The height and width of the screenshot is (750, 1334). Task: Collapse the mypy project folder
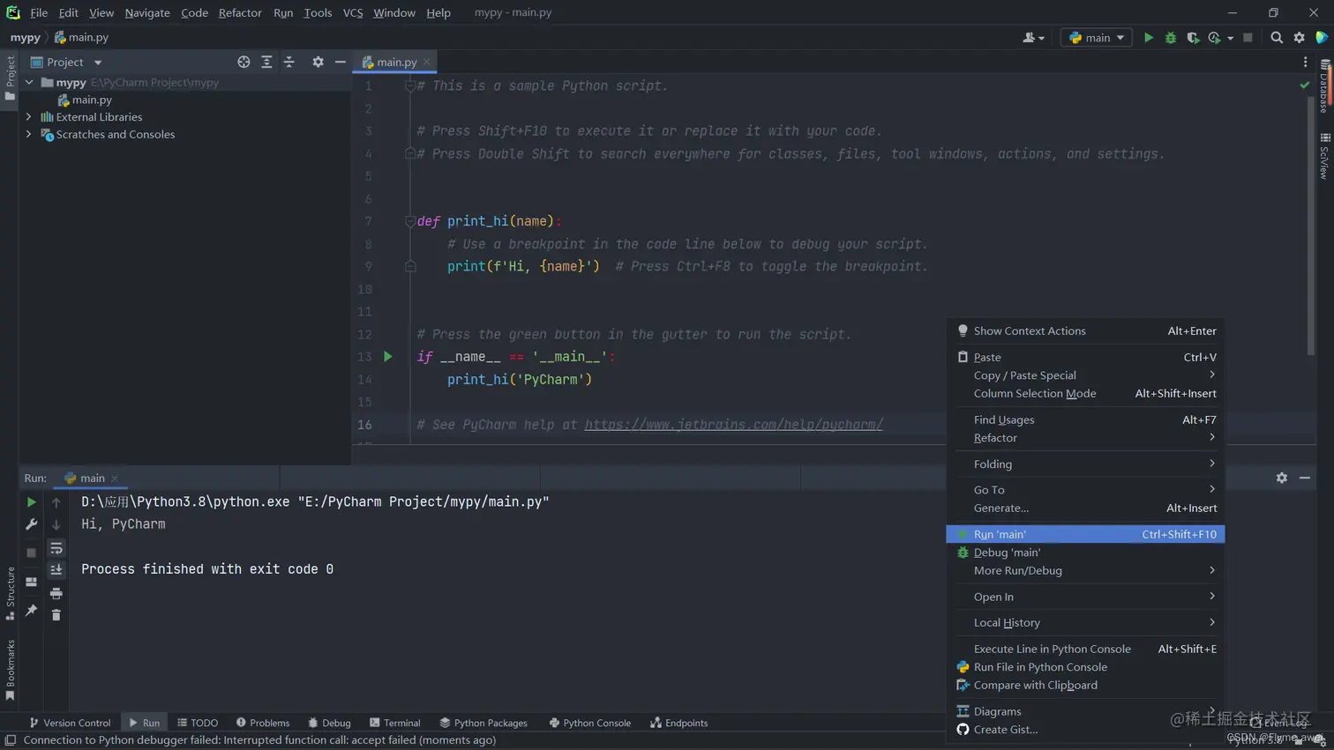tap(29, 82)
